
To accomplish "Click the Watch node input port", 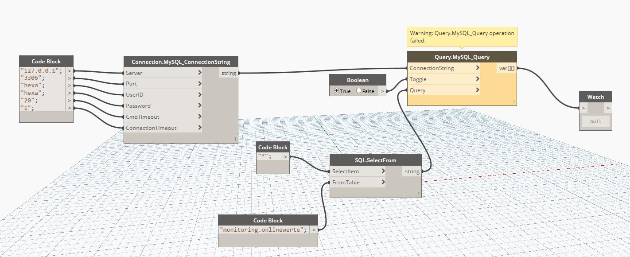I will (583, 108).
